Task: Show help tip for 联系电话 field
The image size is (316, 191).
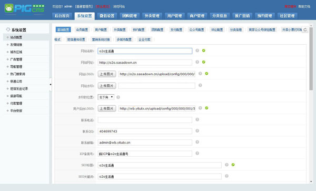Action: pos(197,119)
